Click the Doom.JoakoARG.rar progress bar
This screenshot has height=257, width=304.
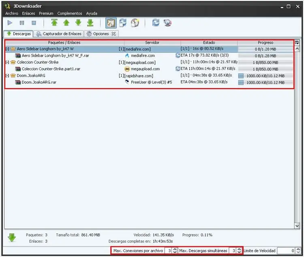tap(265, 83)
